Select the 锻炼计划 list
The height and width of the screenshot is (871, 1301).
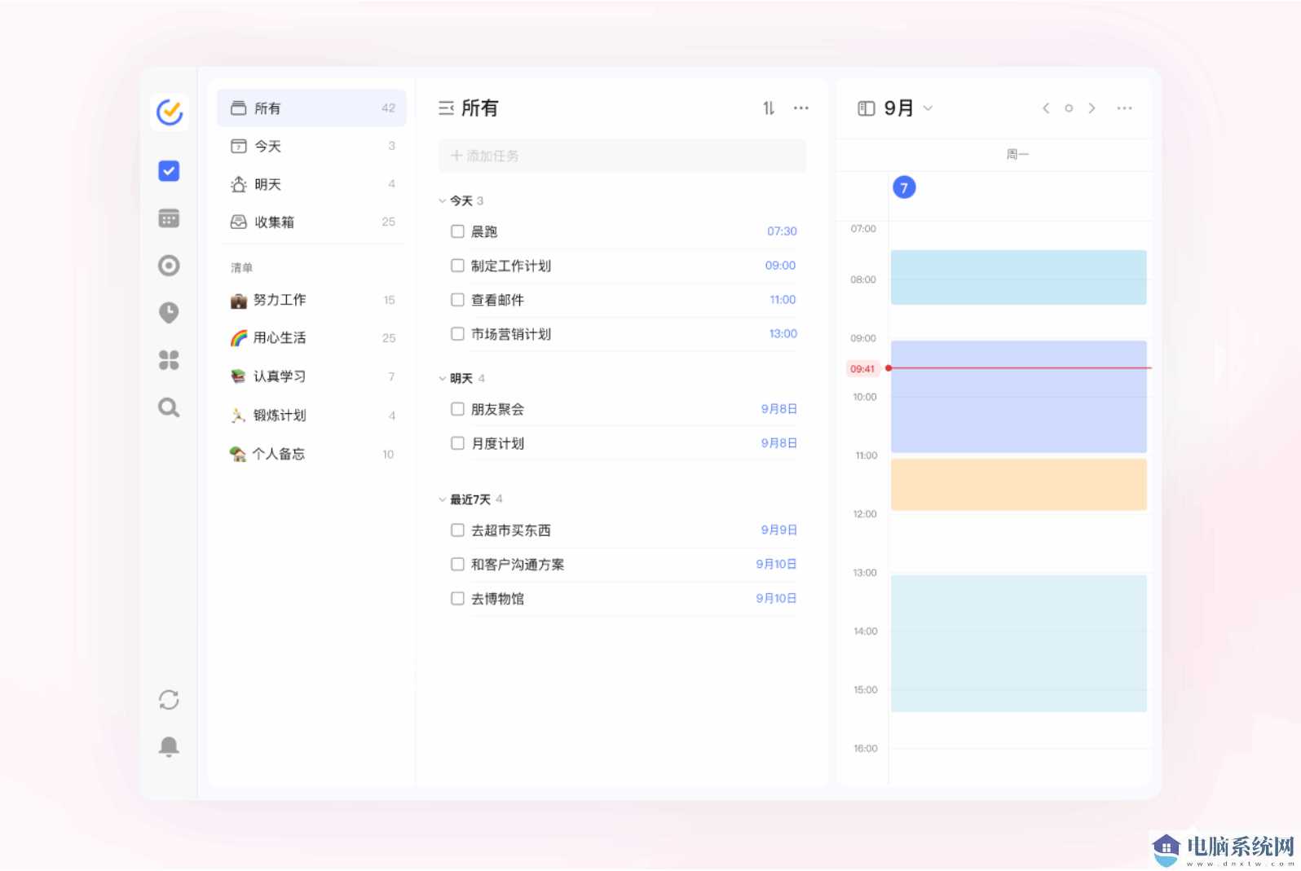tap(311, 416)
